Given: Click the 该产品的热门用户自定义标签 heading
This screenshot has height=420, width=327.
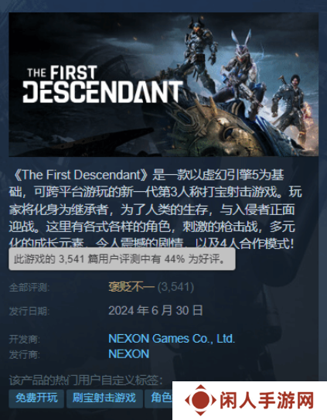Looking at the screenshot, I should [86, 381].
